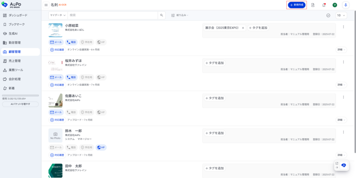Open ダッシュボード in the sidebar

(18, 15)
